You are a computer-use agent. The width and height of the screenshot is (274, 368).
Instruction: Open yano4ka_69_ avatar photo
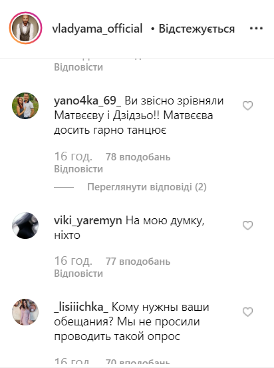(25, 106)
